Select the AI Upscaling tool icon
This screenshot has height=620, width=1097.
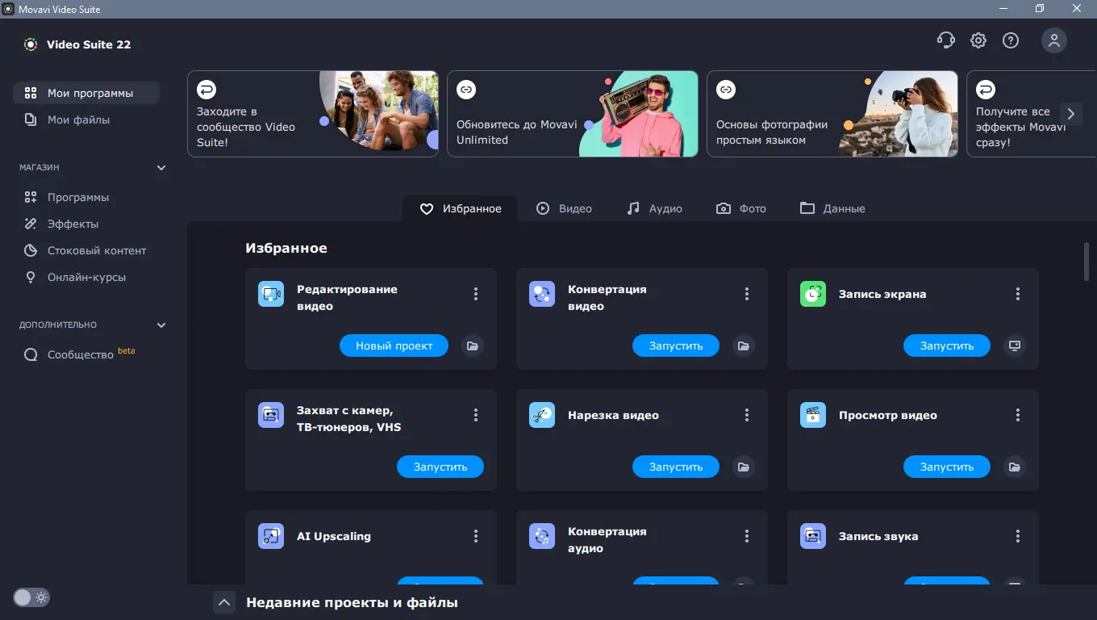271,535
